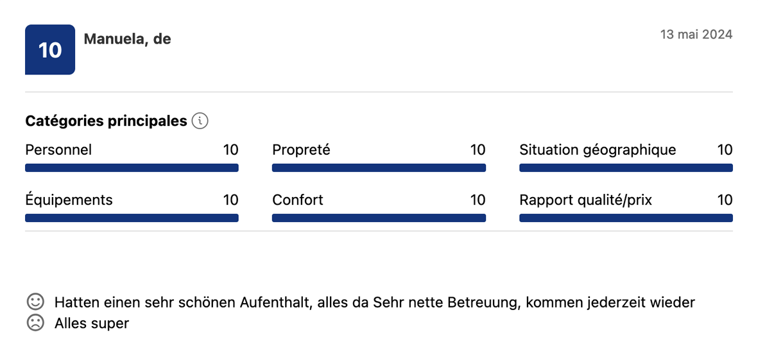Click the reviewer name Manuela, de
Screen dimensions: 758x346
[x=127, y=39]
